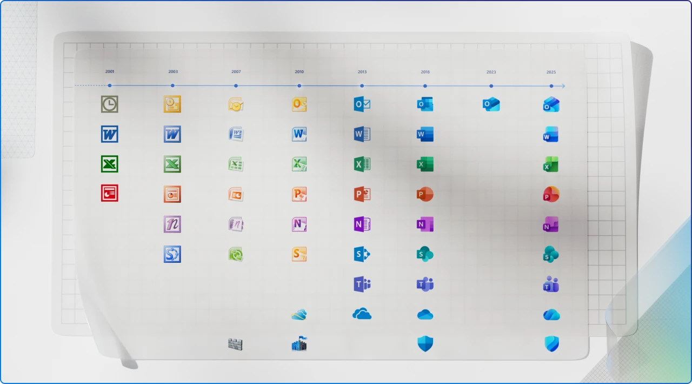Click the 2010 orange SharePoint icon

pyautogui.click(x=299, y=254)
